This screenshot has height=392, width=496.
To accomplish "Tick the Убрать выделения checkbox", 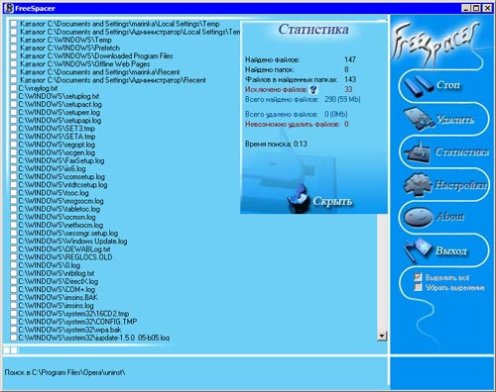I will click(418, 287).
